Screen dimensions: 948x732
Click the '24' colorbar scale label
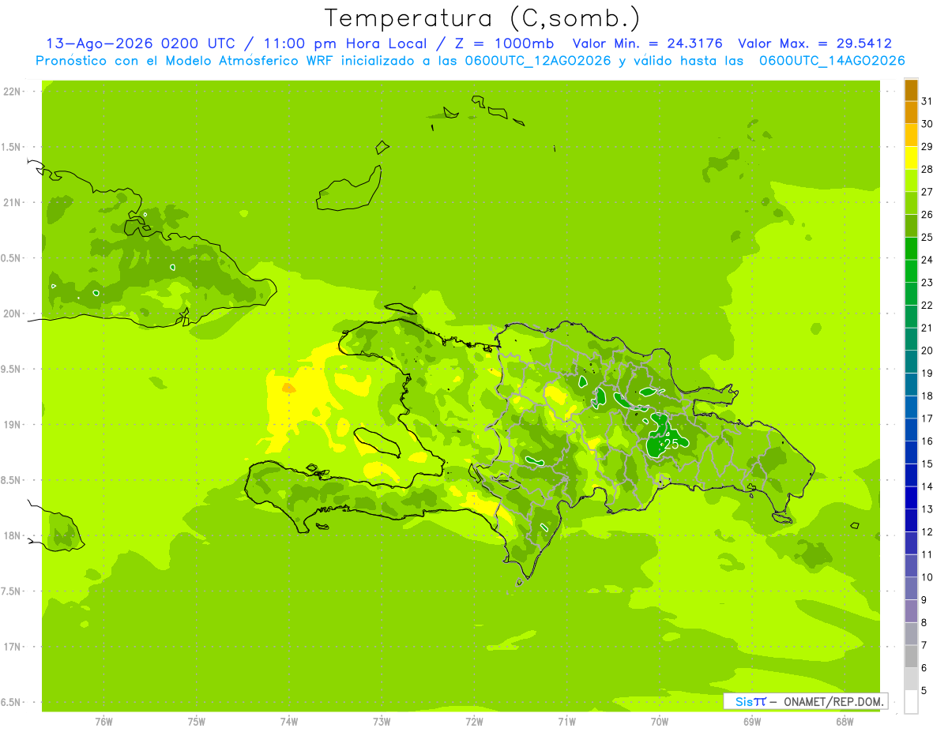click(x=927, y=260)
